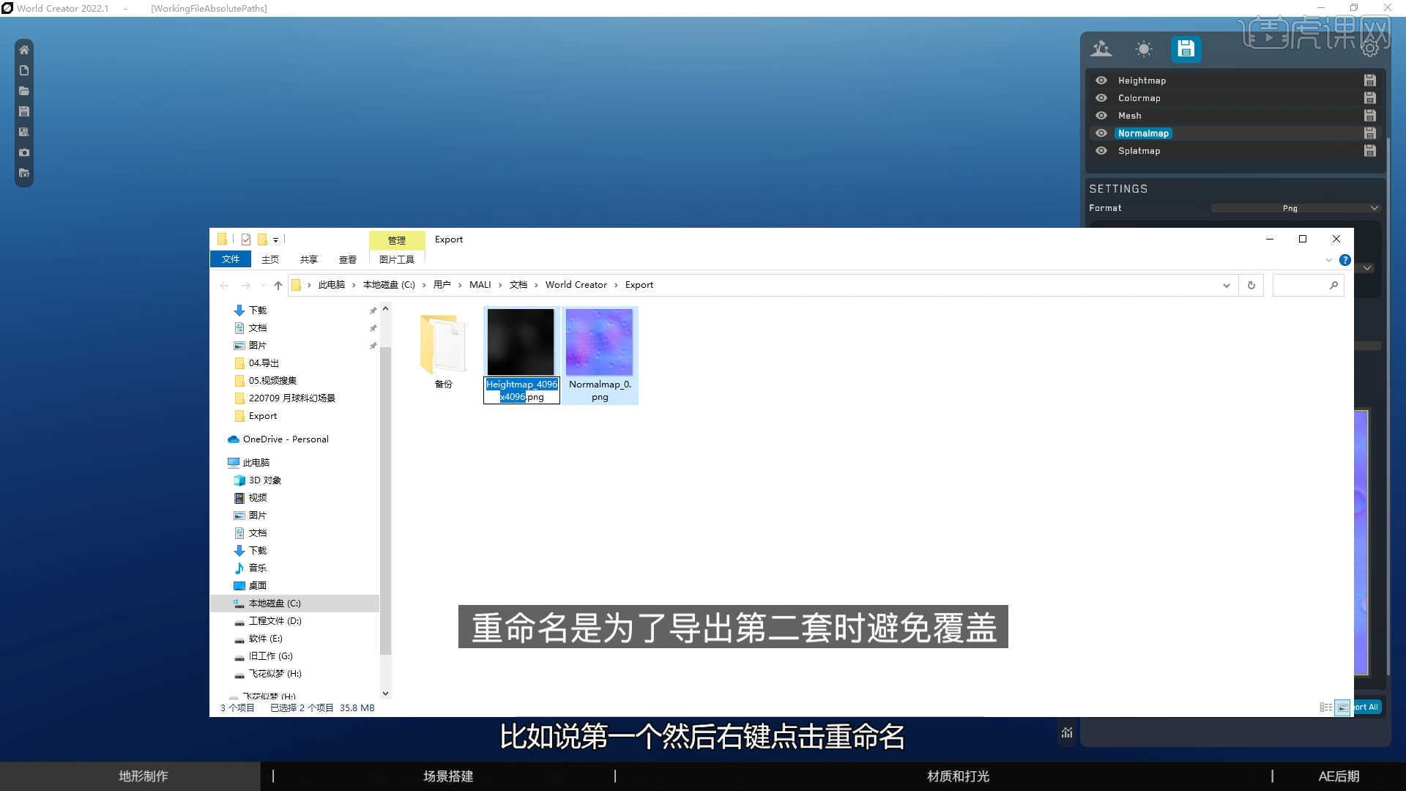Click the camera screenshot icon in left sidebar
Viewport: 1406px width, 791px height.
coord(24,152)
